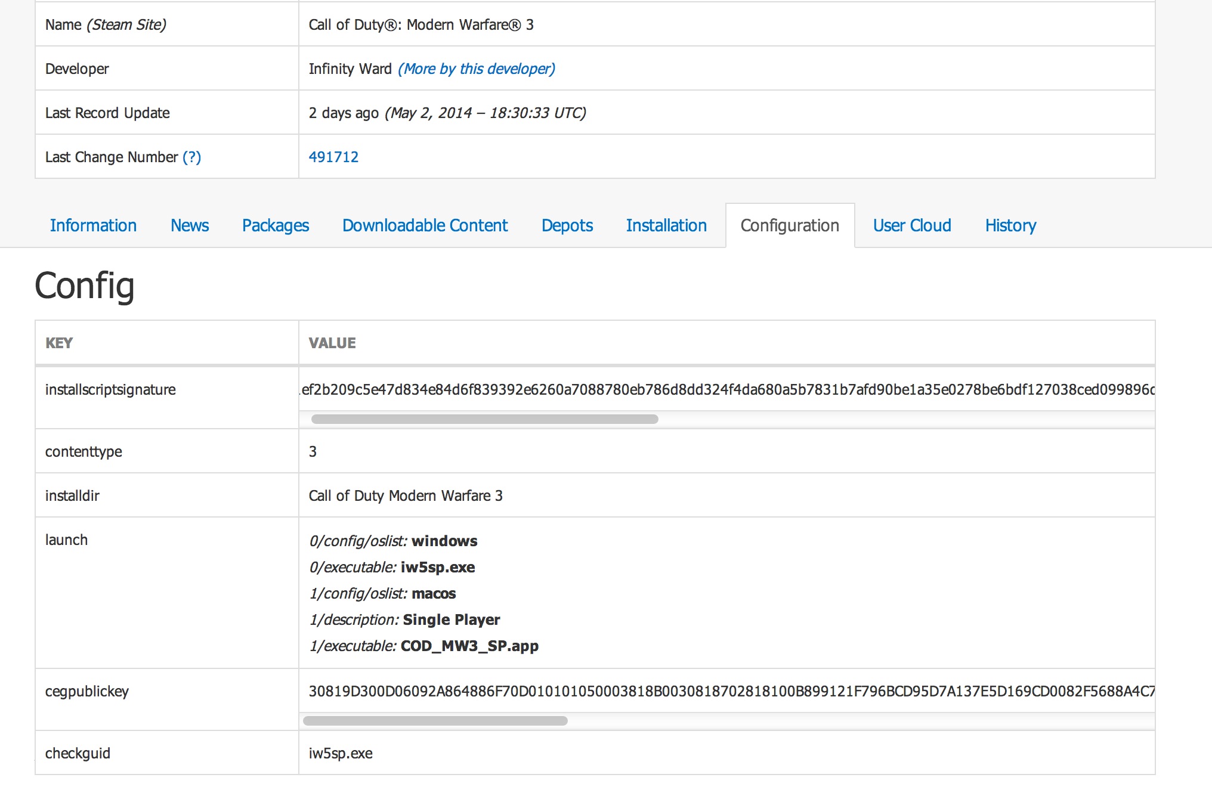The image size is (1212, 793).
Task: Open the User Cloud tab
Action: [912, 225]
